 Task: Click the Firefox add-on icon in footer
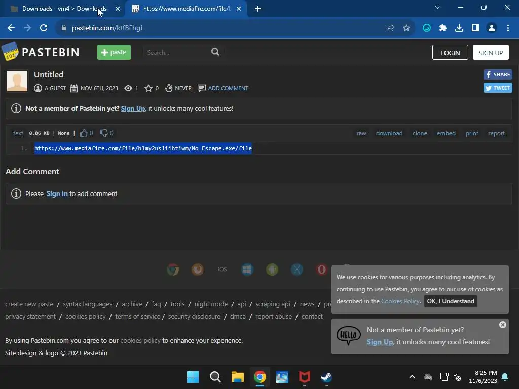(x=198, y=269)
